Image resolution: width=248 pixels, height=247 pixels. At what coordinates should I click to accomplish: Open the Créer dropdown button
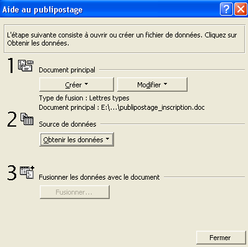[x=77, y=85]
